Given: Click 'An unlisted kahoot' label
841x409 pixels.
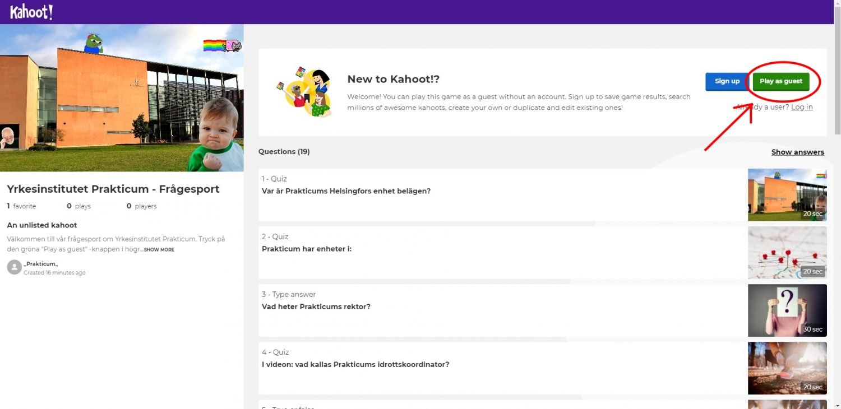Looking at the screenshot, I should pos(42,225).
